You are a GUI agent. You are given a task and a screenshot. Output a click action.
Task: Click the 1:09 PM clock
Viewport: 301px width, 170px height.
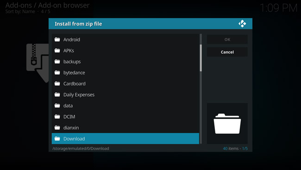click(278, 8)
